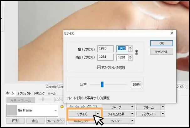
Task: Click the read-only original width box showing 1920
Action: pyautogui.click(x=105, y=49)
